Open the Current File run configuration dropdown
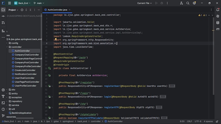This screenshot has height=124, width=221. pos(145,3)
